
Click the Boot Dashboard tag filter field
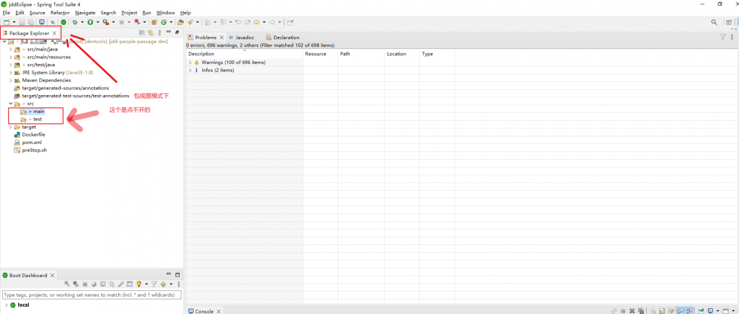point(91,295)
